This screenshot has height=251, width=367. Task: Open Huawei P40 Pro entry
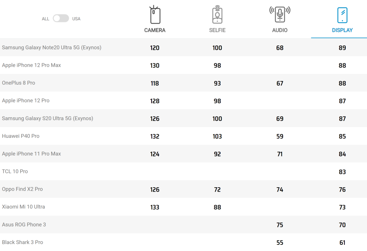click(x=21, y=136)
